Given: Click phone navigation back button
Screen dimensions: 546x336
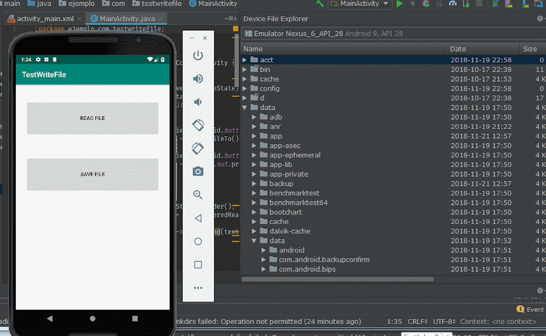Looking at the screenshot, I should click(50, 318).
